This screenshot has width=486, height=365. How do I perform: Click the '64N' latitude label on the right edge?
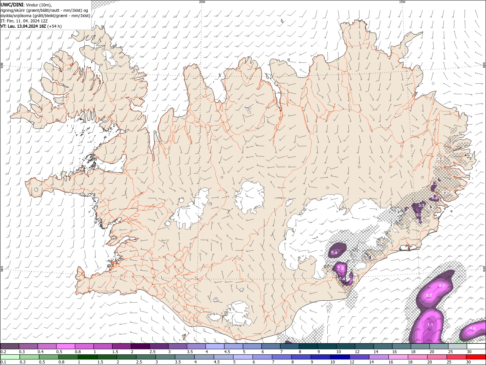[484, 268]
